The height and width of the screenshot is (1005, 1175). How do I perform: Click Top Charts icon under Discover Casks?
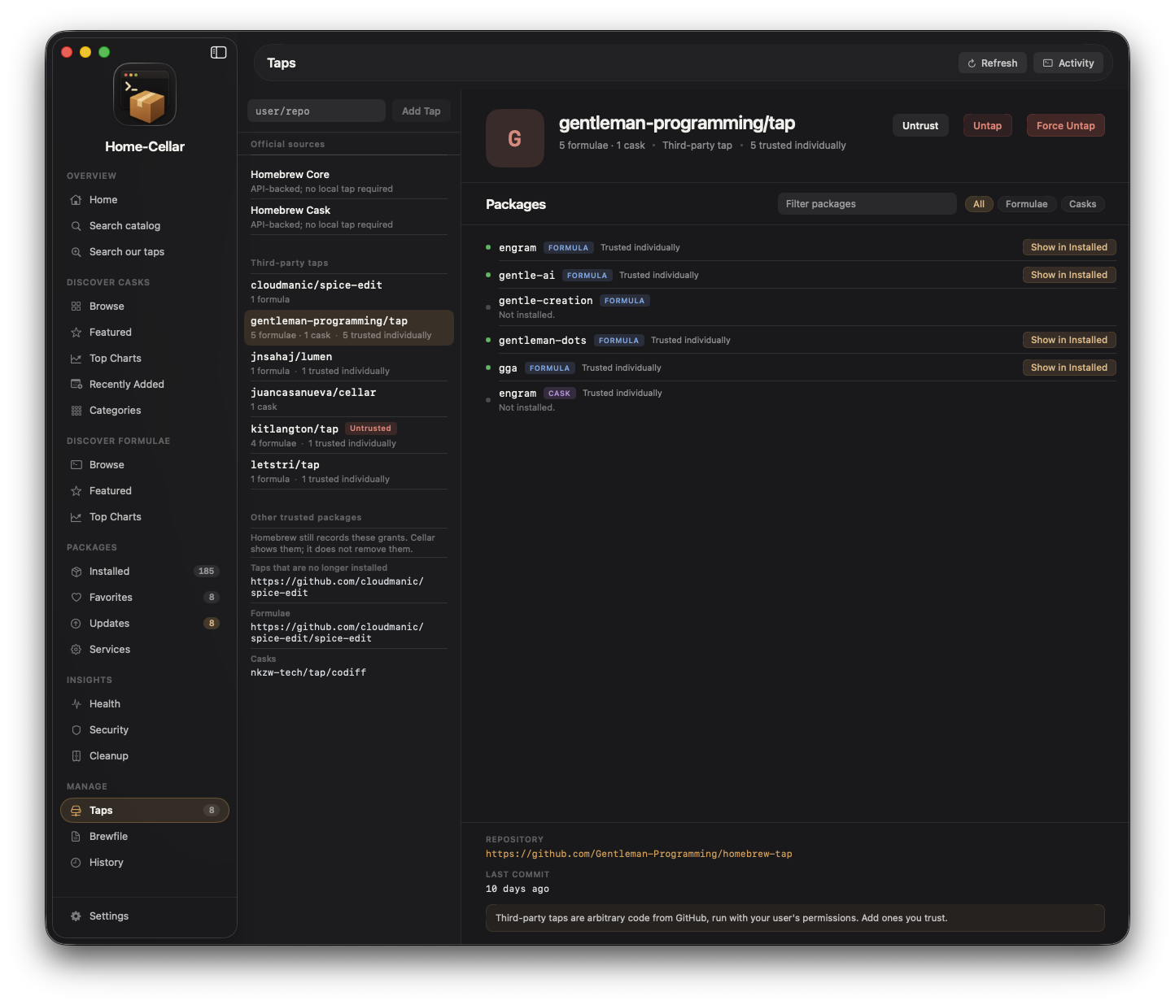(x=76, y=359)
